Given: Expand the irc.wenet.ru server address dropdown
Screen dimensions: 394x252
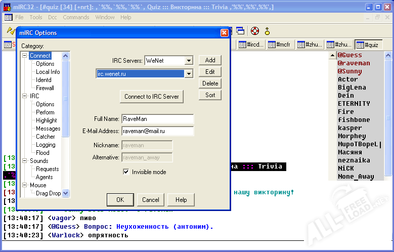Looking at the screenshot, I should click(x=189, y=74).
